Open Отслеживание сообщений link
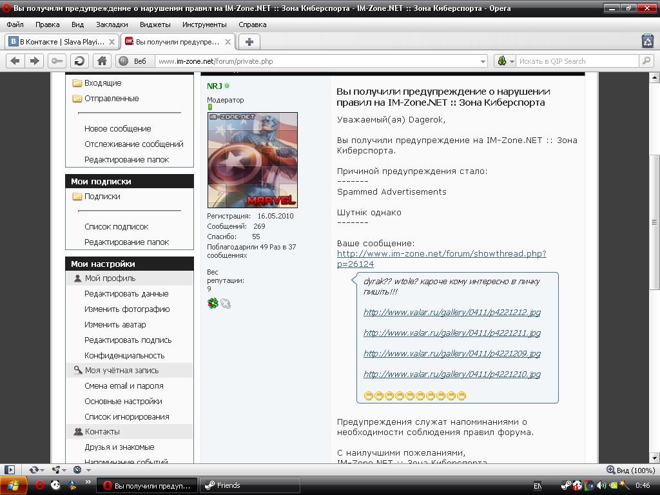Screen dimensions: 660x495 134,144
